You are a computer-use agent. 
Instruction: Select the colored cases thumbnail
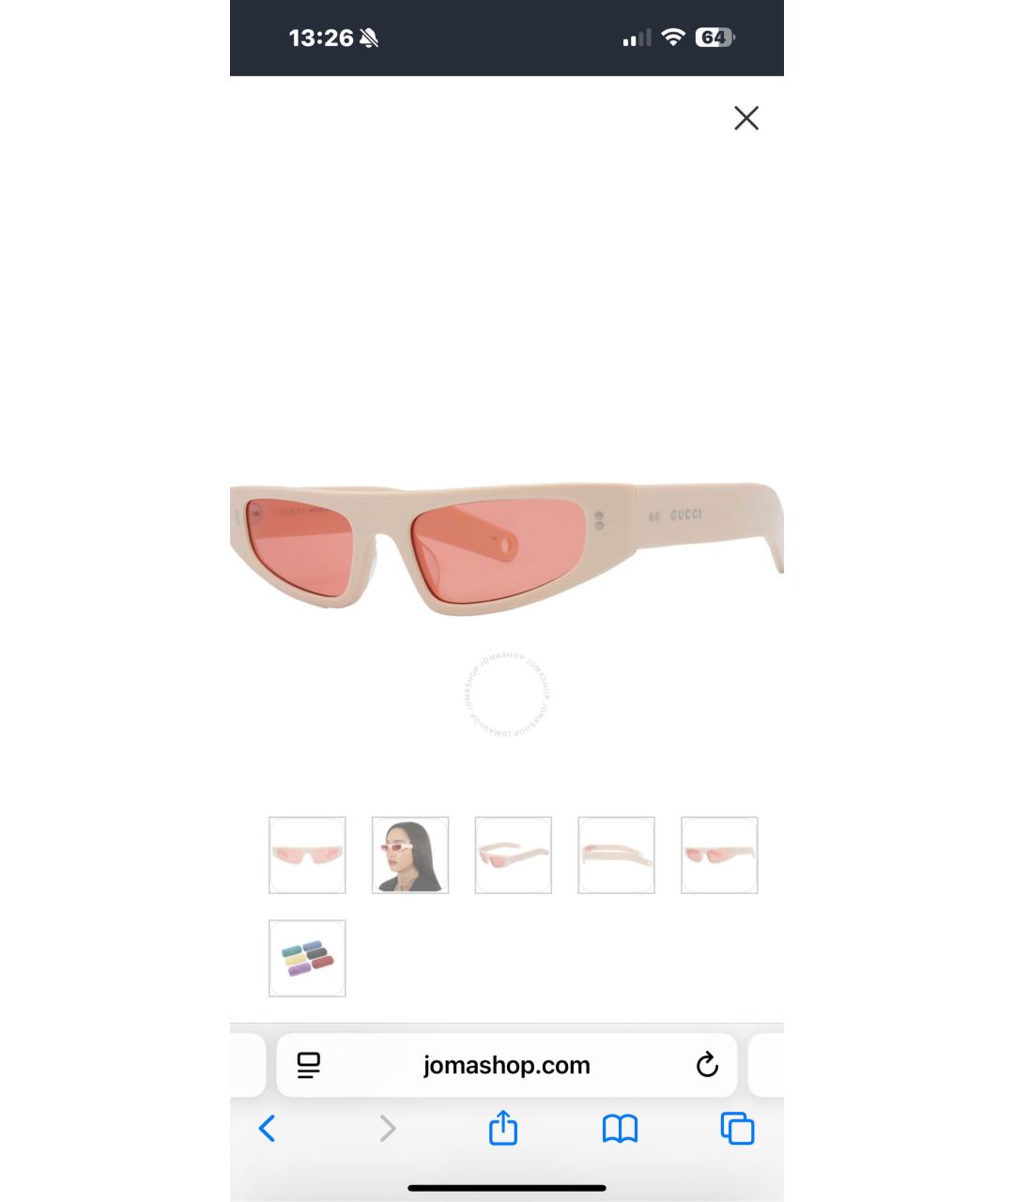pyautogui.click(x=307, y=958)
